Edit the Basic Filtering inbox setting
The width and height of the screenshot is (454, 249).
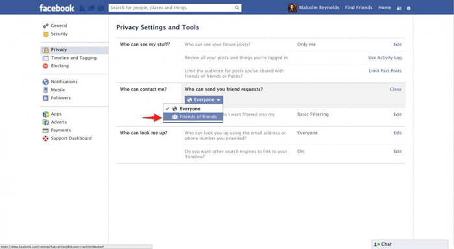[x=397, y=114]
